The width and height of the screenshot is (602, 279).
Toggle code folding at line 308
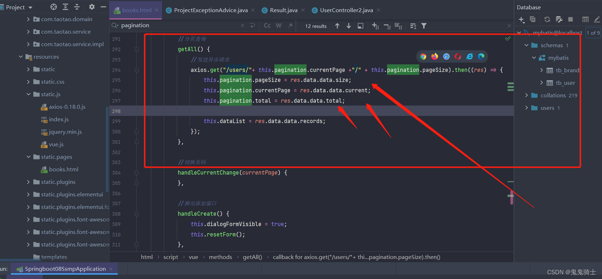coord(136,214)
